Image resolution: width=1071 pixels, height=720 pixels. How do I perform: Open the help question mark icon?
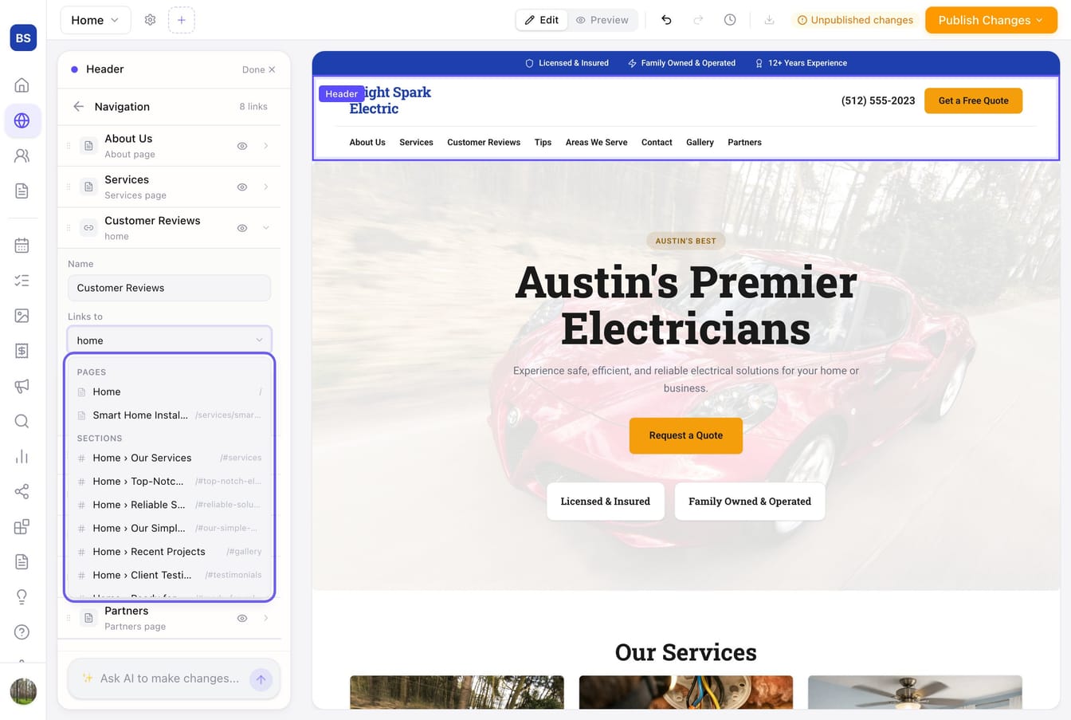[22, 631]
